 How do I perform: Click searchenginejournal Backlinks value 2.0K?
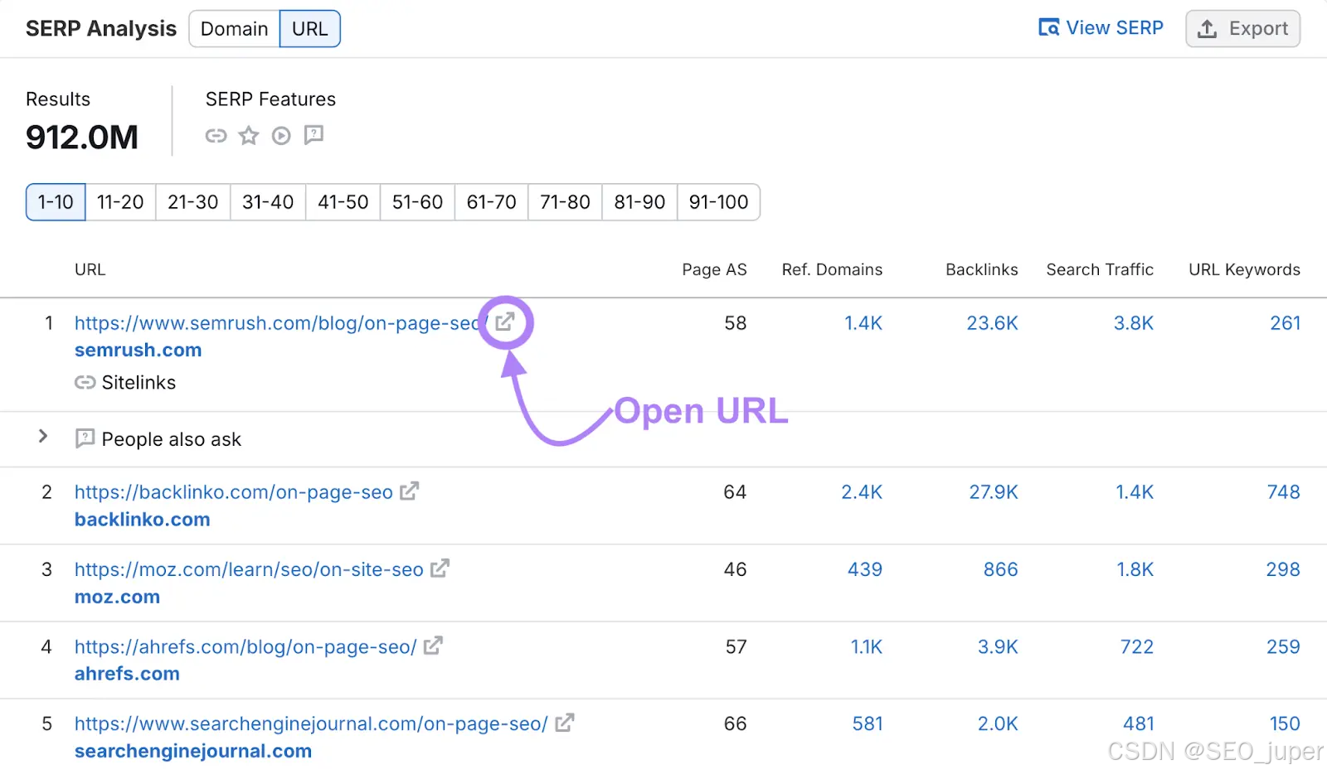click(x=998, y=723)
